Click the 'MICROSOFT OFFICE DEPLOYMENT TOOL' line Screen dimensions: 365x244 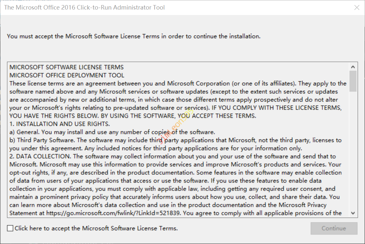tap(67, 75)
